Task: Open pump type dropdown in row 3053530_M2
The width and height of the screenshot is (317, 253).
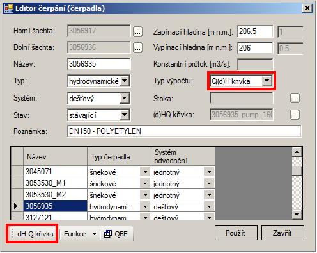Action: (x=145, y=195)
